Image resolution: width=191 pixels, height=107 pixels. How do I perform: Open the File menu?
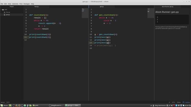(2, 4)
